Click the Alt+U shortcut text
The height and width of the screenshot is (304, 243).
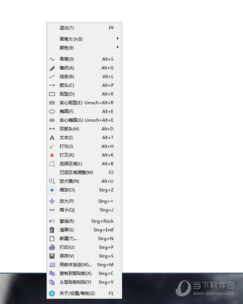point(107,181)
